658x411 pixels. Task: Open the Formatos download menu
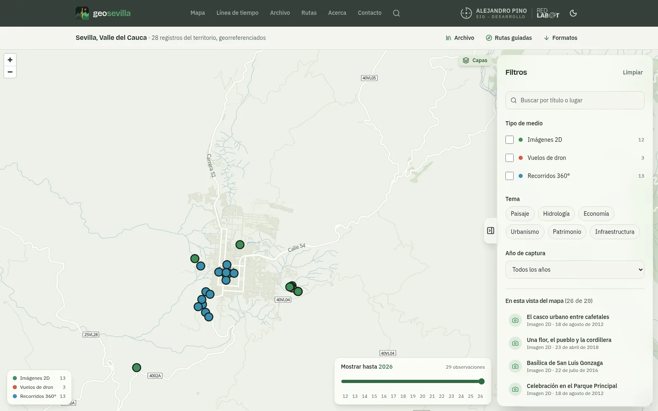[x=561, y=38]
